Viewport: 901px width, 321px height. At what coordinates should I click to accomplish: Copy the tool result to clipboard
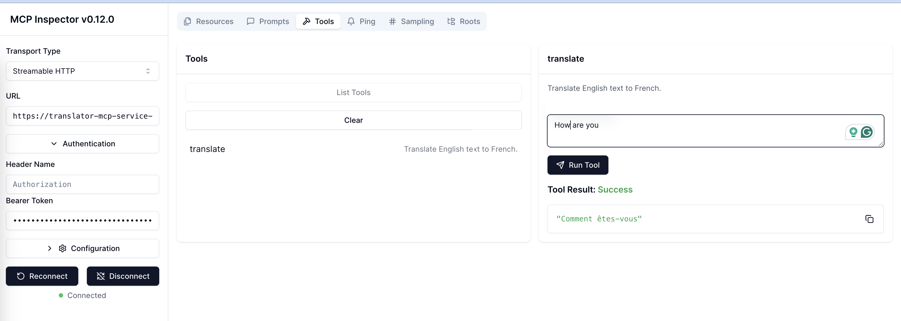click(x=869, y=219)
